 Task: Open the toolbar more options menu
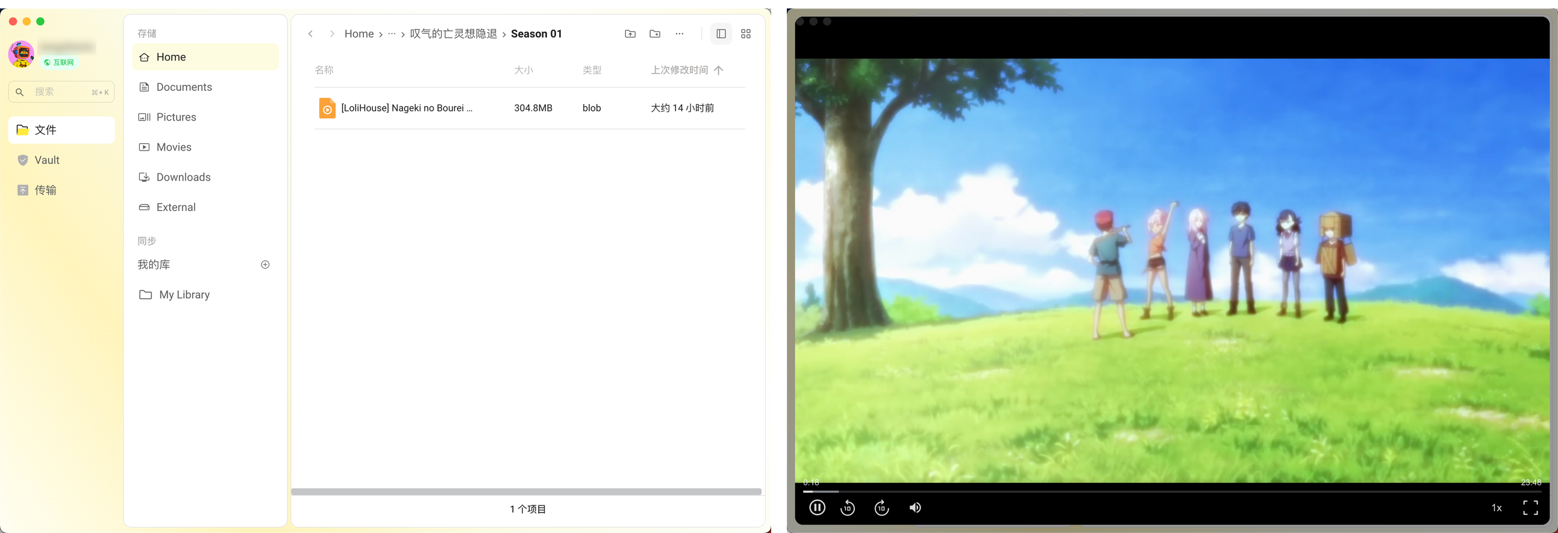[679, 34]
